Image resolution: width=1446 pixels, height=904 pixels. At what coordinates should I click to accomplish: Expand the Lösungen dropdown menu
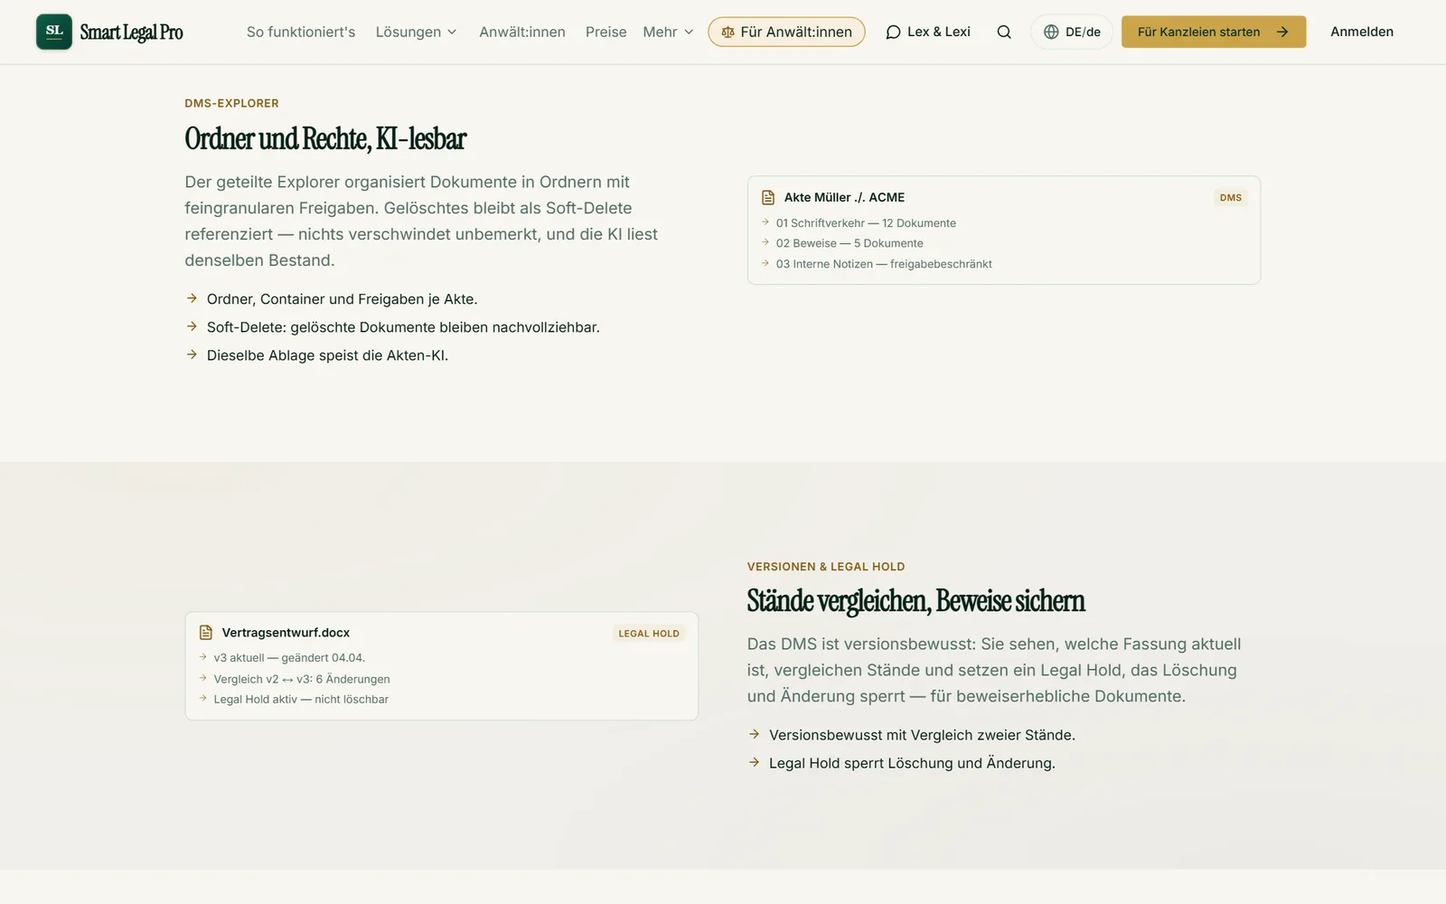click(x=417, y=32)
